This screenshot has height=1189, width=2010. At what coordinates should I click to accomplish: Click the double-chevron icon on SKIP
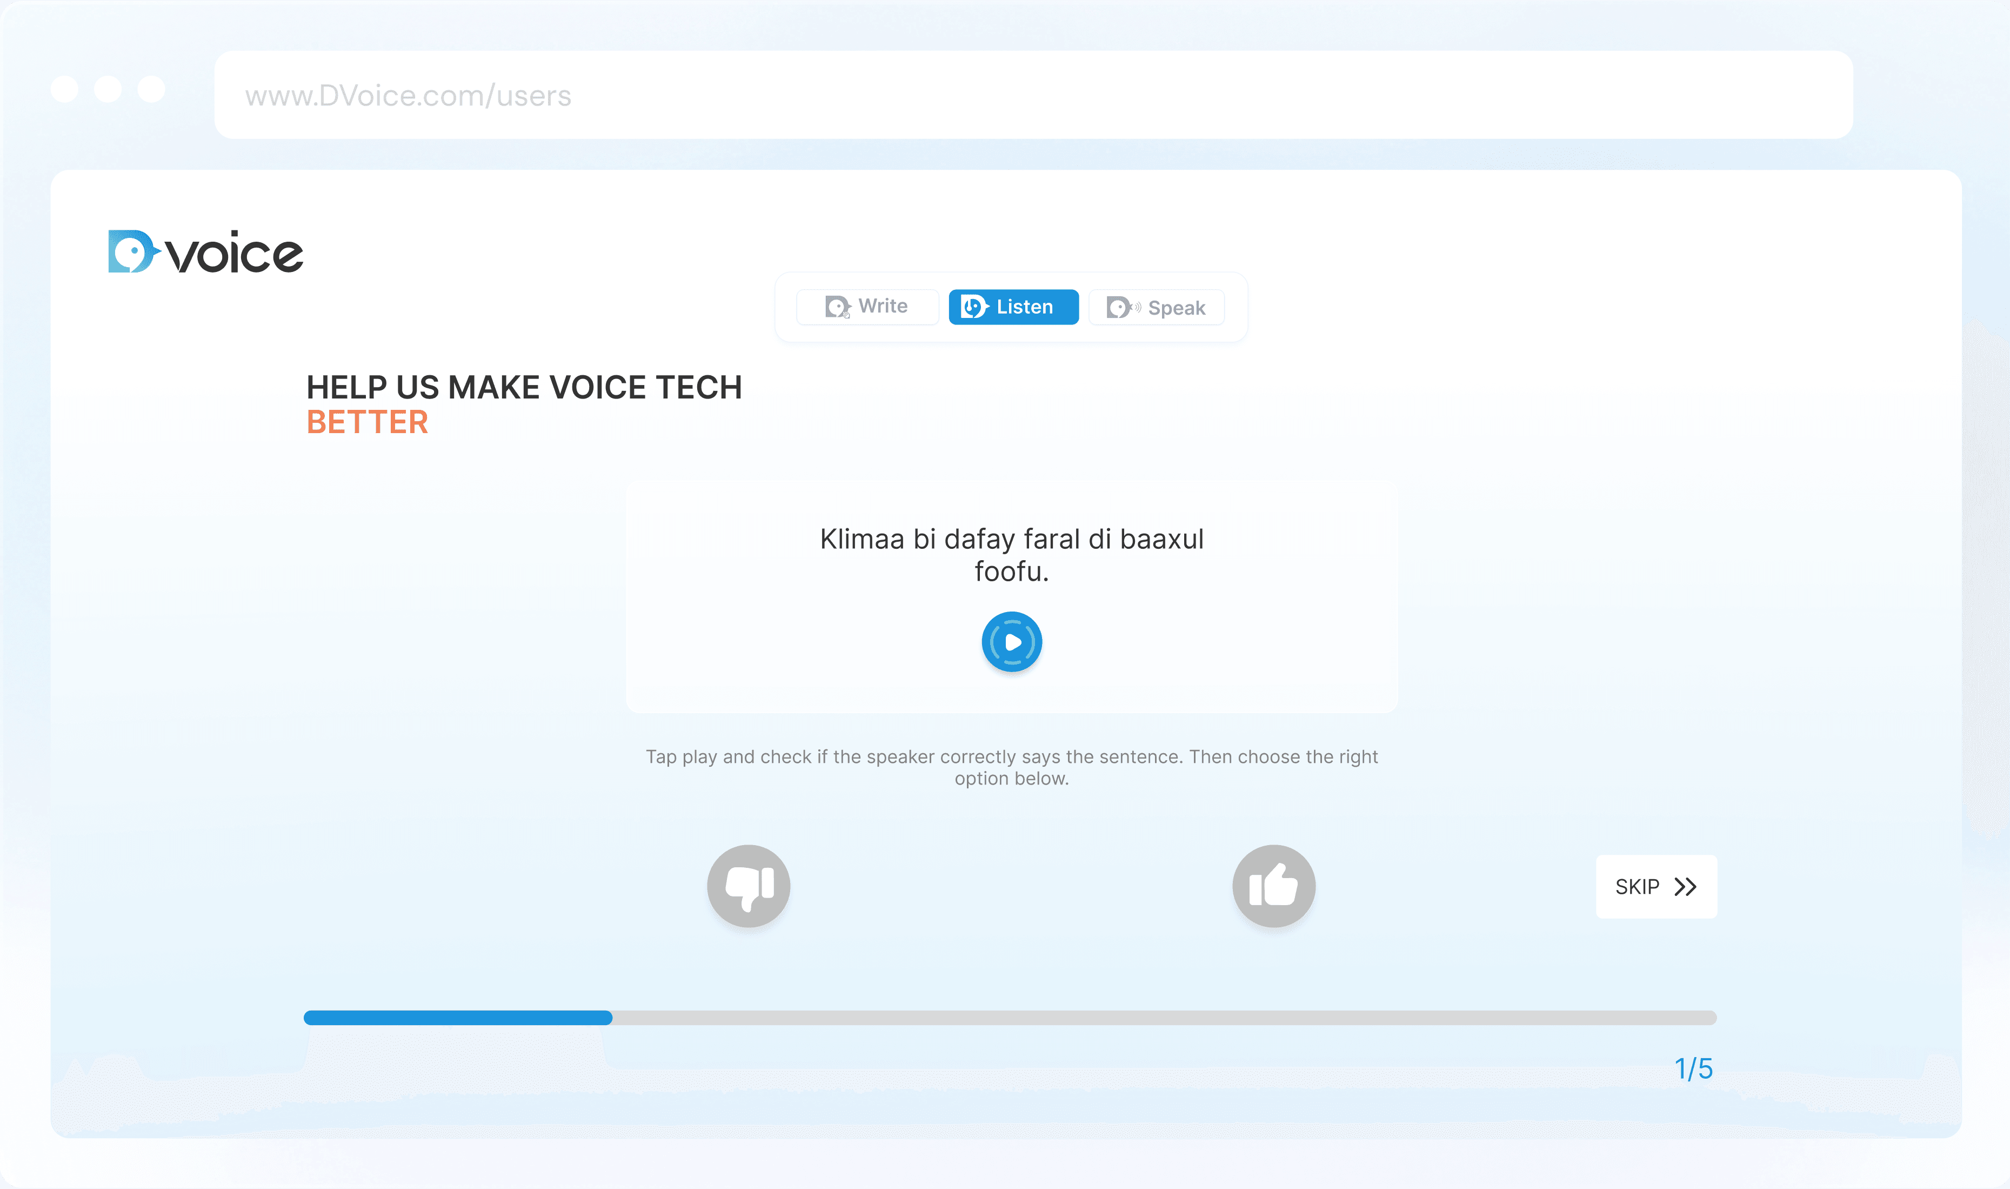[x=1686, y=887]
